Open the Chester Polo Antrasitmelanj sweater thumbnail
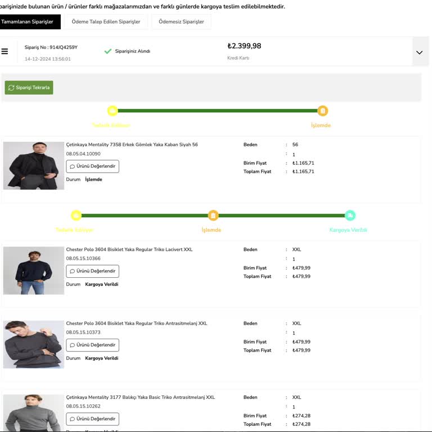The width and height of the screenshot is (432, 432). (34, 344)
